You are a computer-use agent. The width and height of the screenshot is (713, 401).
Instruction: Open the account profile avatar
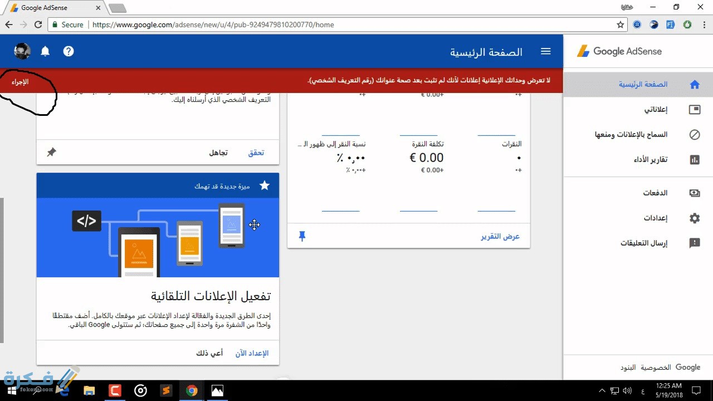coord(22,51)
